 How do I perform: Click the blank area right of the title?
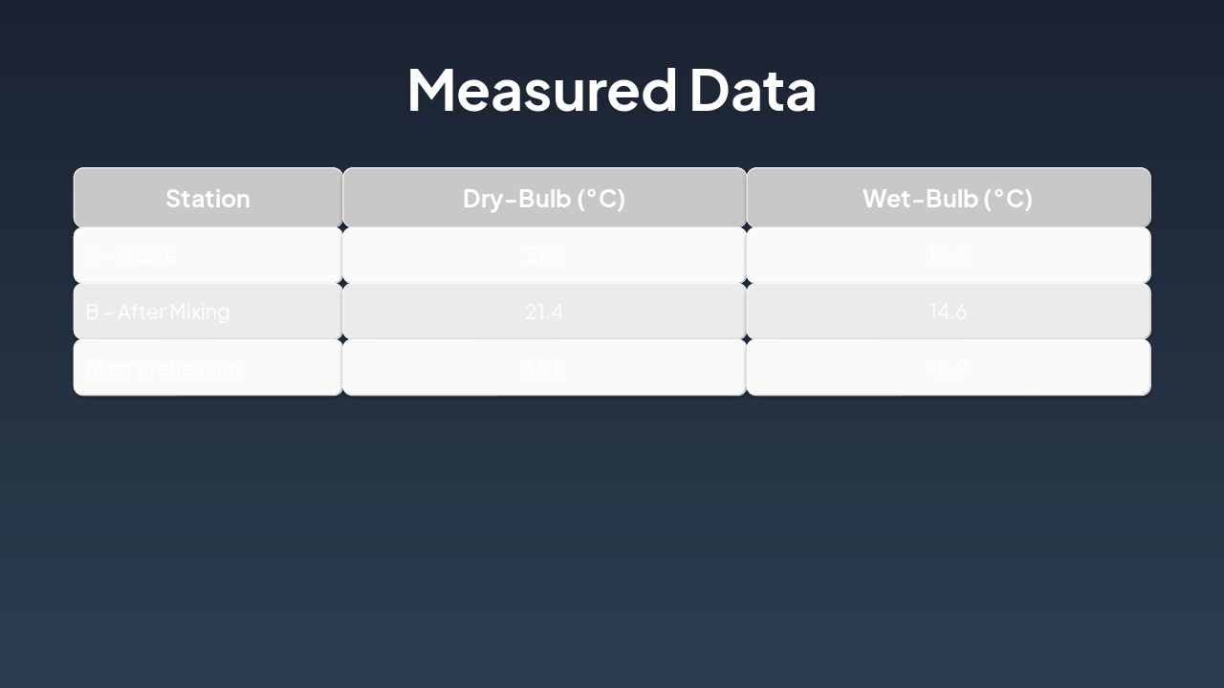1033,90
